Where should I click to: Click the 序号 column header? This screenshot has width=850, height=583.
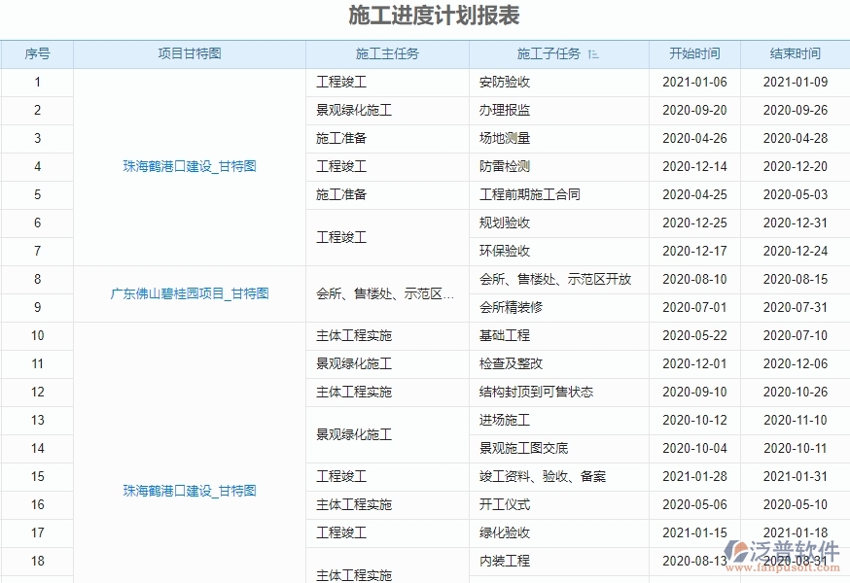(x=38, y=53)
